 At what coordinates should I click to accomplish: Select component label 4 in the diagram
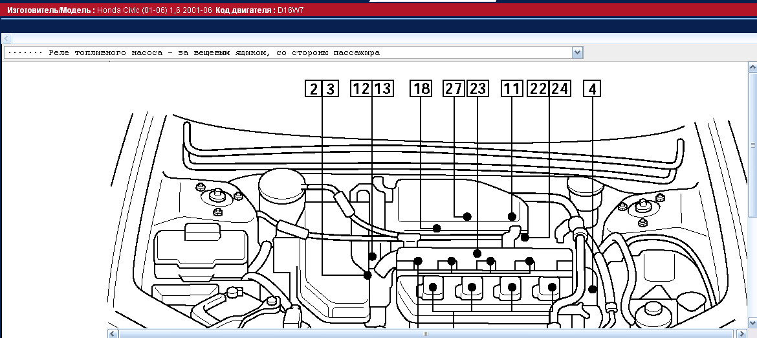[593, 88]
